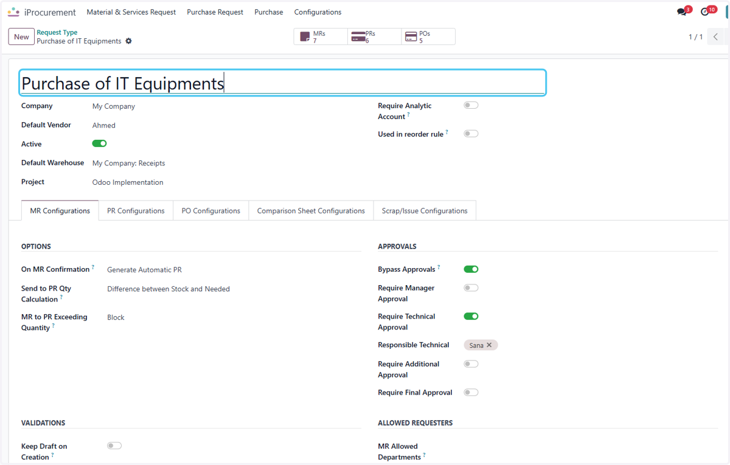The image size is (730, 465).
Task: Open the MRs 7 stat button
Action: [321, 37]
